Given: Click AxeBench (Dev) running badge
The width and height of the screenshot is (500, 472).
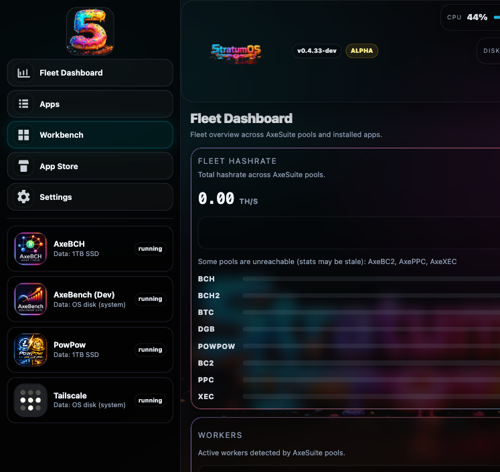Looking at the screenshot, I should (150, 299).
